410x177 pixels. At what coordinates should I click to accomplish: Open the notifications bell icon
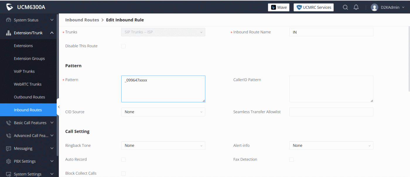(x=356, y=7)
